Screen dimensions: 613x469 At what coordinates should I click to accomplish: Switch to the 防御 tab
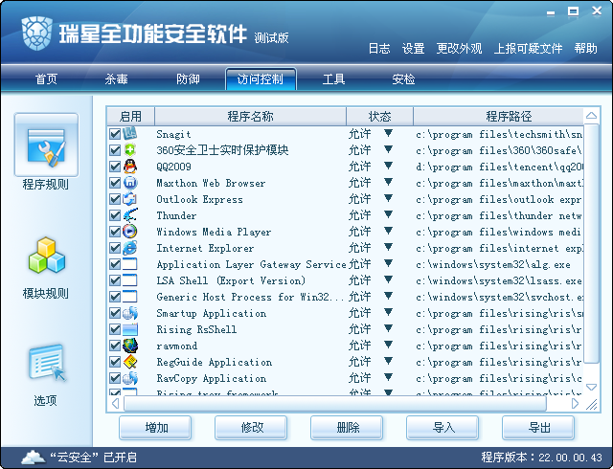click(x=188, y=79)
